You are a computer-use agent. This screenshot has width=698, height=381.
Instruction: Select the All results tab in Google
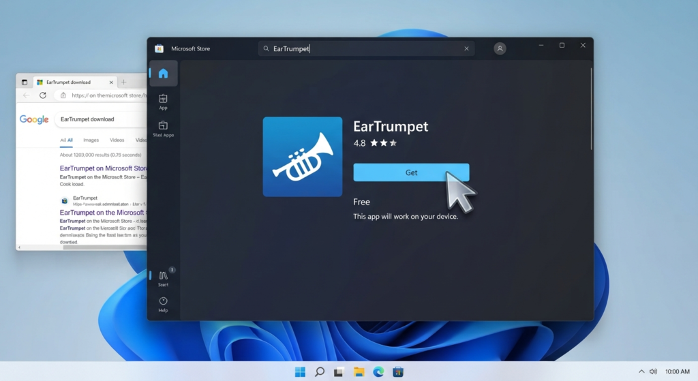(66, 140)
